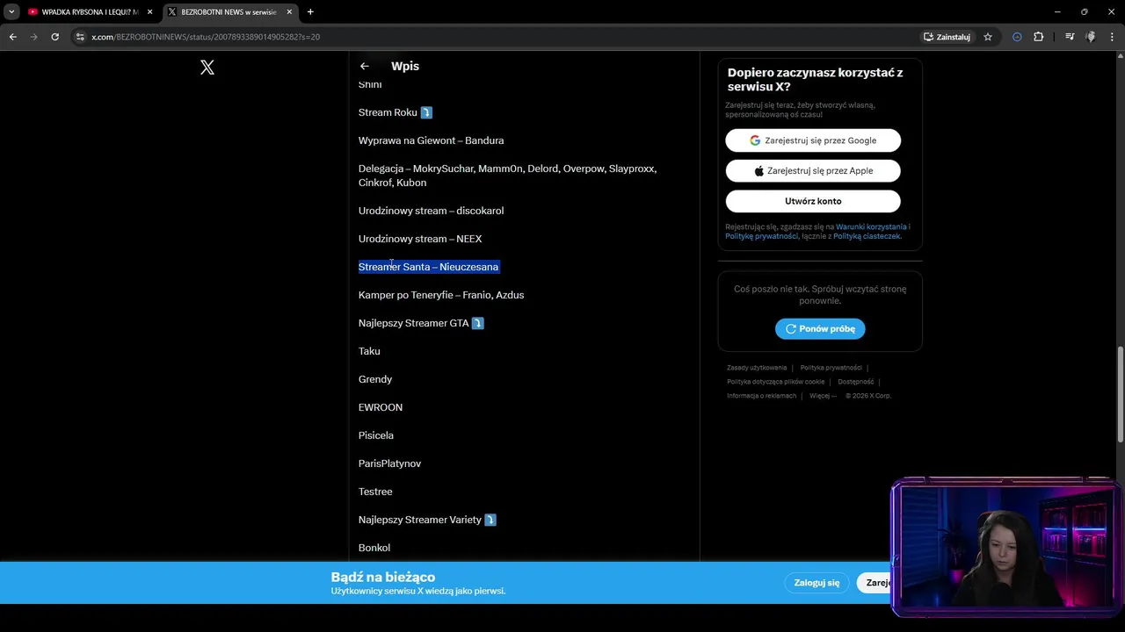Click the EWROON entry

(381, 407)
